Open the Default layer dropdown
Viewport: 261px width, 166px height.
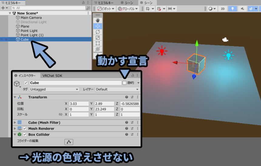coord(117,89)
